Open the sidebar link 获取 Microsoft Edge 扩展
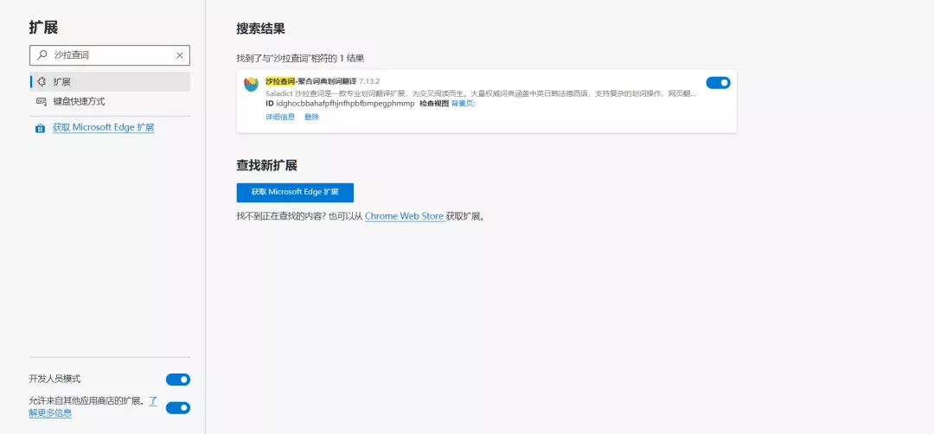 click(x=103, y=128)
